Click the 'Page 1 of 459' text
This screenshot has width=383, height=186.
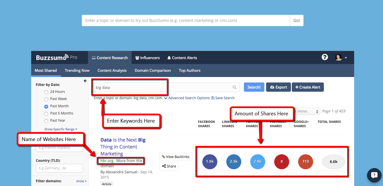pyautogui.click(x=334, y=111)
